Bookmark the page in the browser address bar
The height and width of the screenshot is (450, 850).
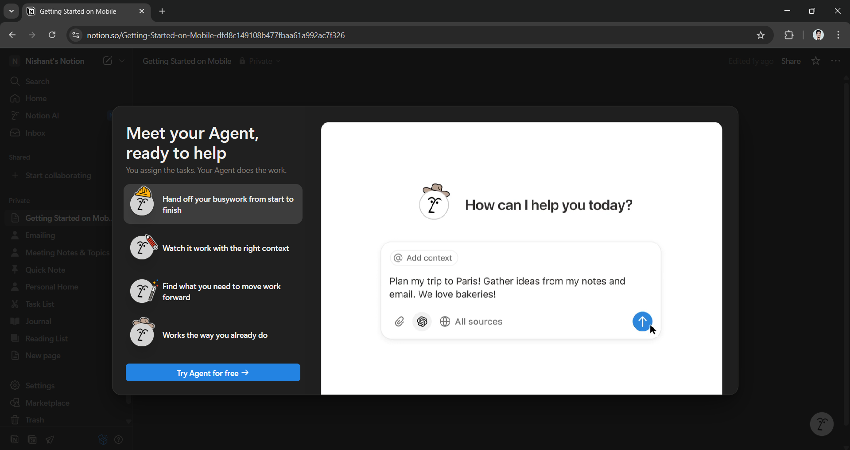pyautogui.click(x=761, y=35)
